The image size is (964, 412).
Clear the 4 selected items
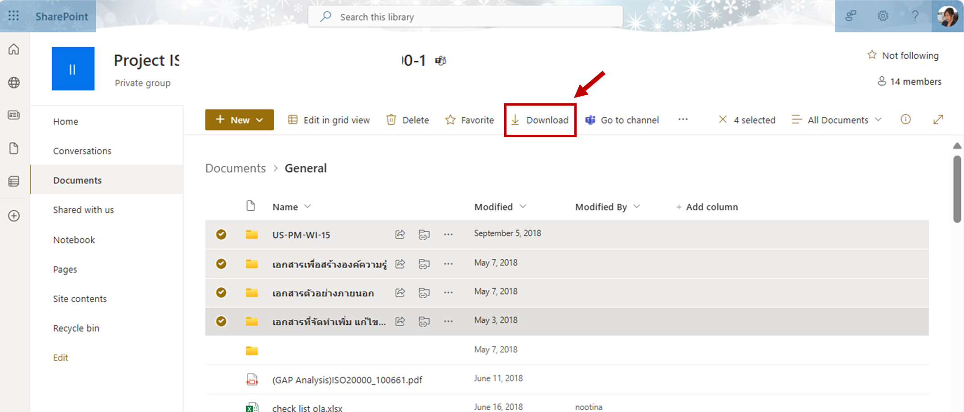pos(723,120)
